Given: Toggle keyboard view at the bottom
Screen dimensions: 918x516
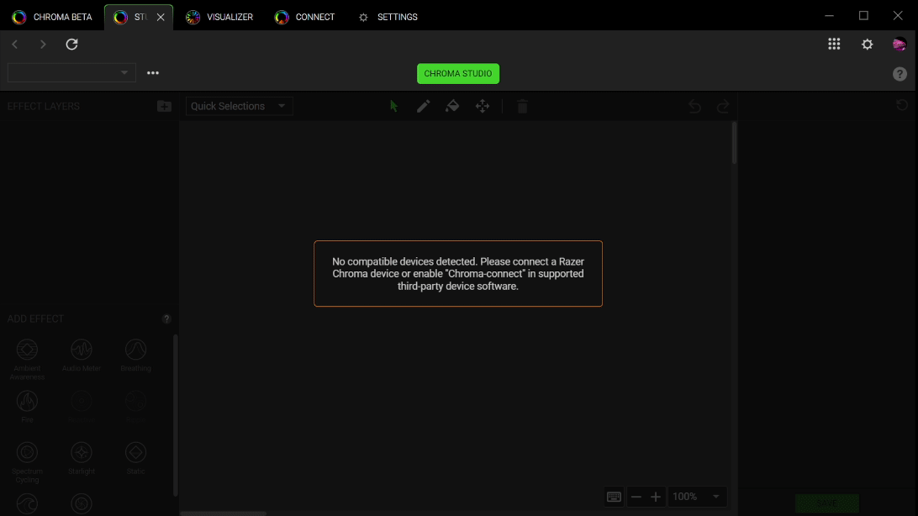Looking at the screenshot, I should coord(614,497).
